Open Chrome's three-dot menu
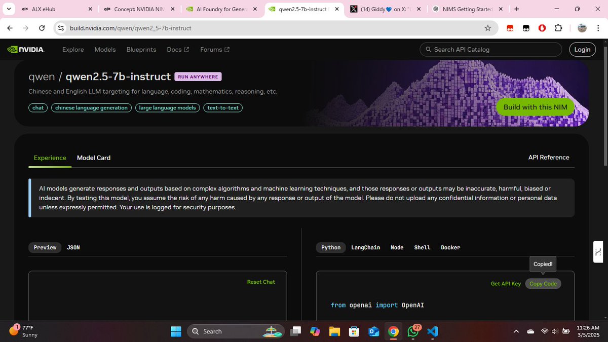Viewport: 608px width, 342px height. 599,28
